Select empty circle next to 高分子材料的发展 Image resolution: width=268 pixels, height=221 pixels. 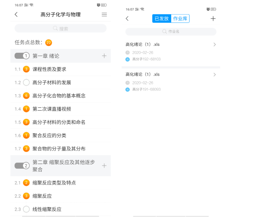click(x=26, y=82)
